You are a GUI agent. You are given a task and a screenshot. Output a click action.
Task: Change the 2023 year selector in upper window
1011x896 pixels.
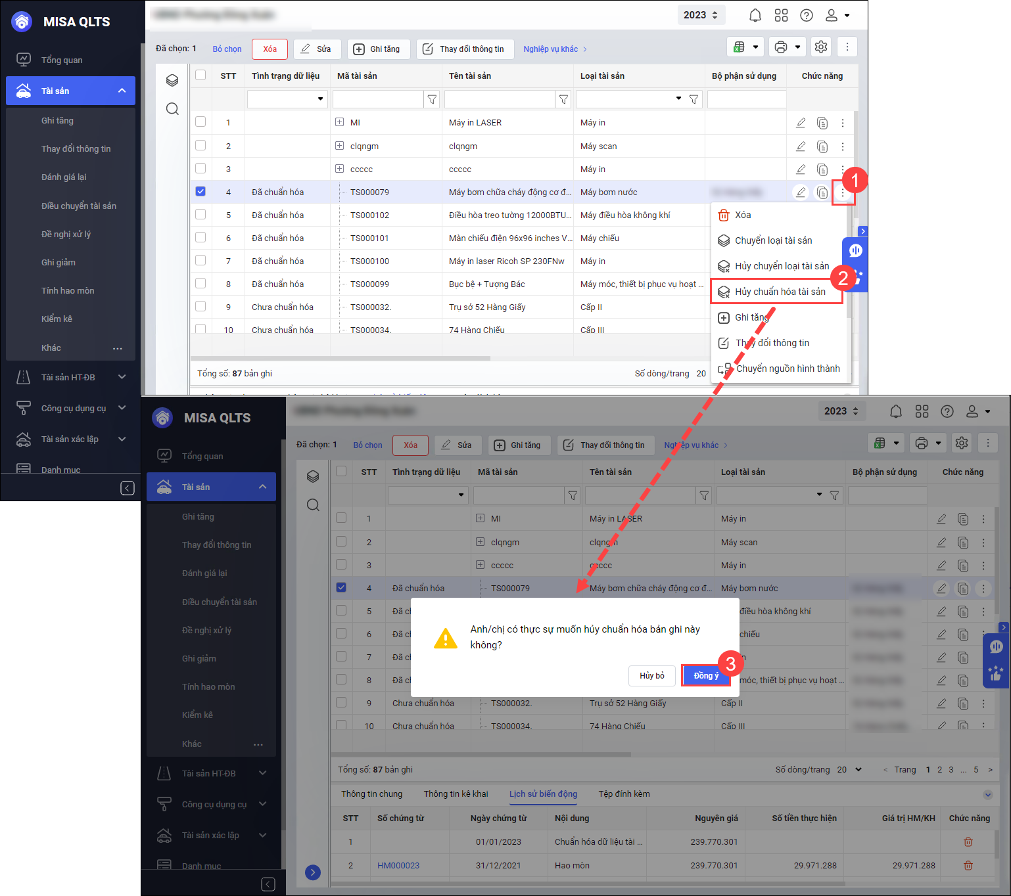click(x=701, y=15)
